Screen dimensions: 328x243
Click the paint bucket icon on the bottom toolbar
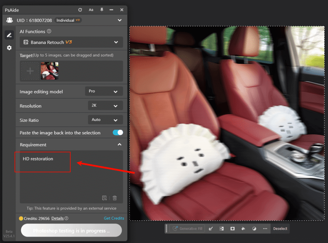pos(243,228)
